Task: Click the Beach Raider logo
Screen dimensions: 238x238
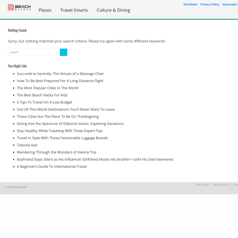Action: (19, 8)
